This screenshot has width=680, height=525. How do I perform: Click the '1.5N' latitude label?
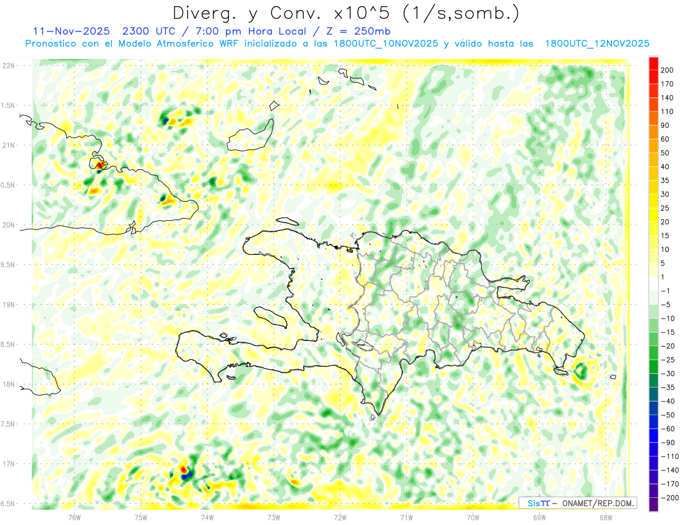point(8,105)
